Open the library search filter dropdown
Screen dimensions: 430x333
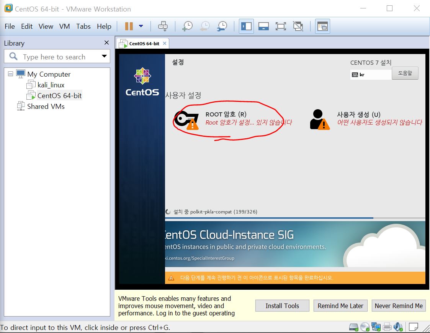click(x=104, y=56)
